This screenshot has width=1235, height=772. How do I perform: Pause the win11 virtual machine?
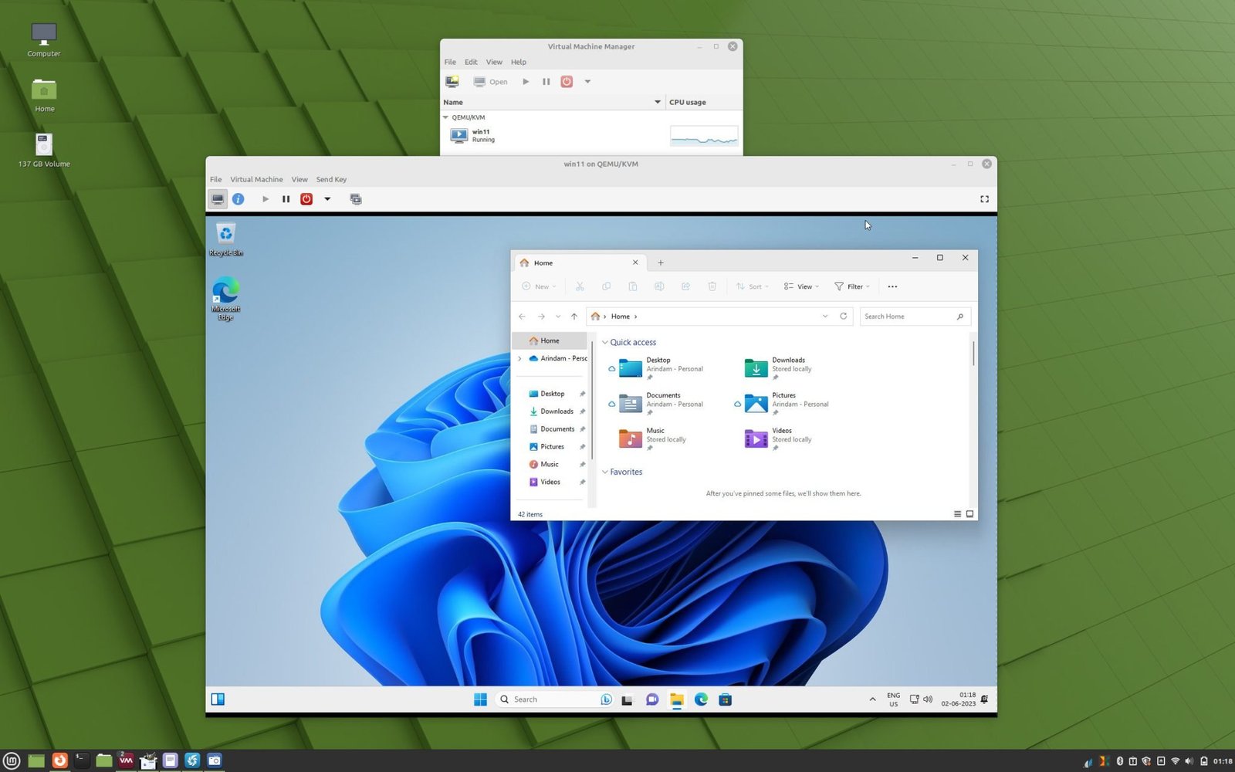[x=286, y=198]
